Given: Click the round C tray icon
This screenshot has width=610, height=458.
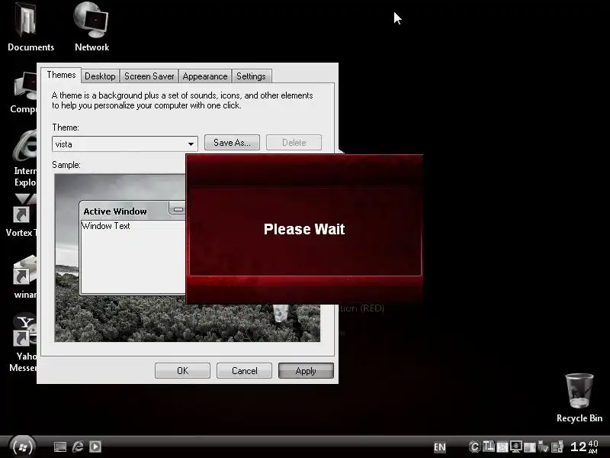Looking at the screenshot, I should [x=474, y=447].
